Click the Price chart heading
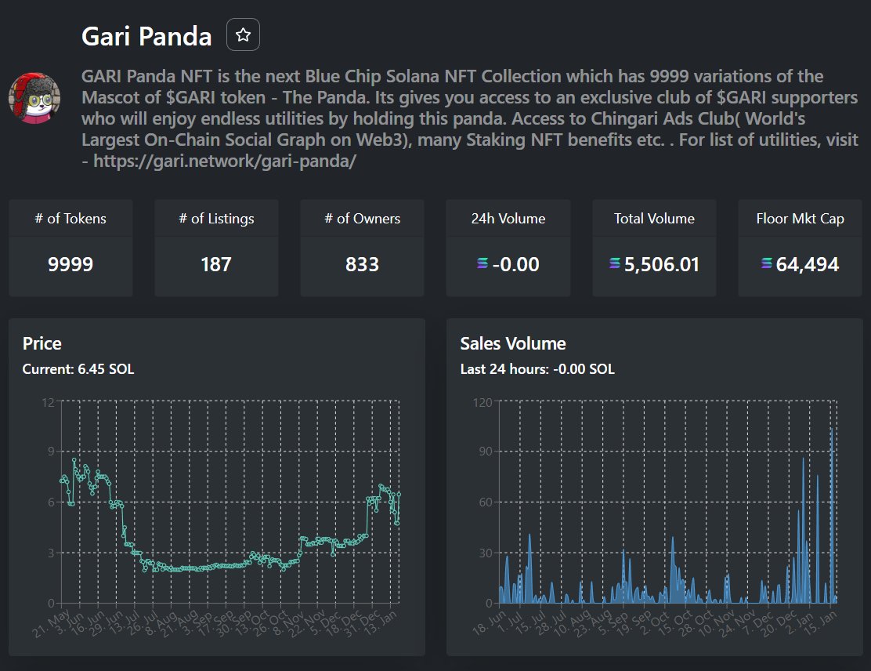 point(42,343)
